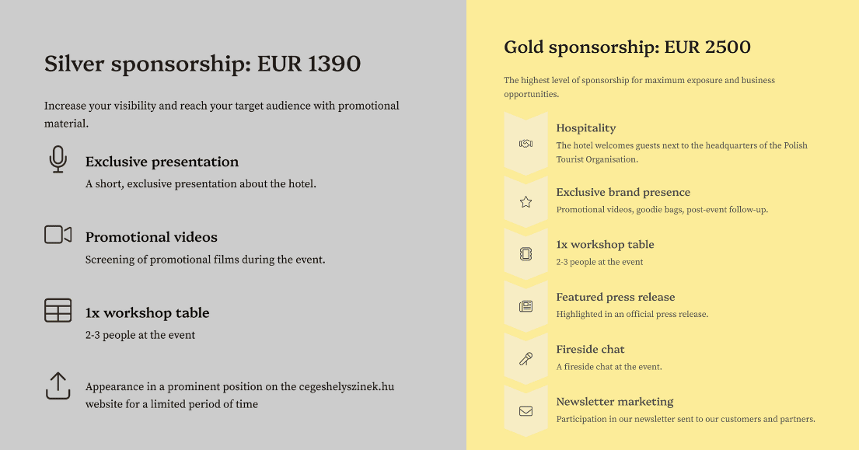
Task: Select the Gold sponsorship: EUR 2500 heading
Action: (x=627, y=47)
